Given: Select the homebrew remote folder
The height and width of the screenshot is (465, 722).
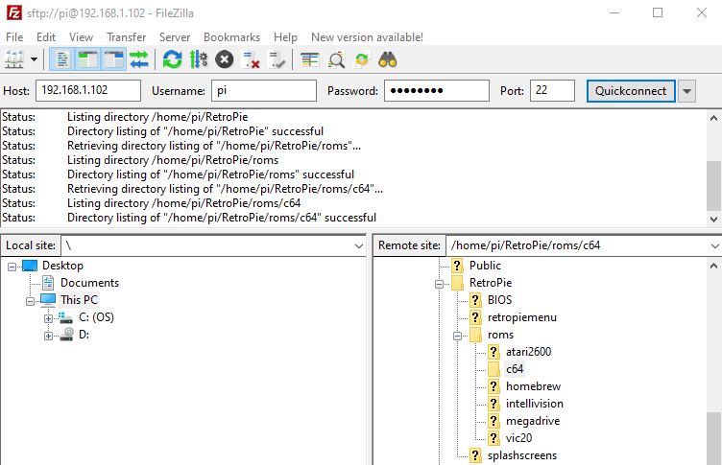Looking at the screenshot, I should [533, 386].
